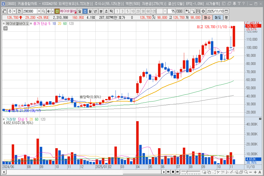The image size is (264, 176).
Task: Select the 일 daily period
Action: click(x=80, y=11)
